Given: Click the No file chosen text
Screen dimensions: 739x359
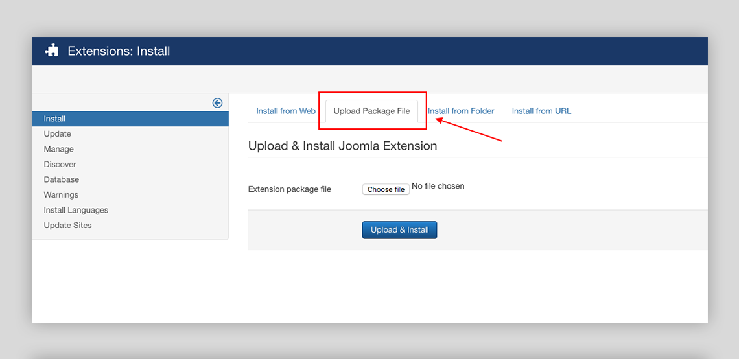Looking at the screenshot, I should point(438,186).
